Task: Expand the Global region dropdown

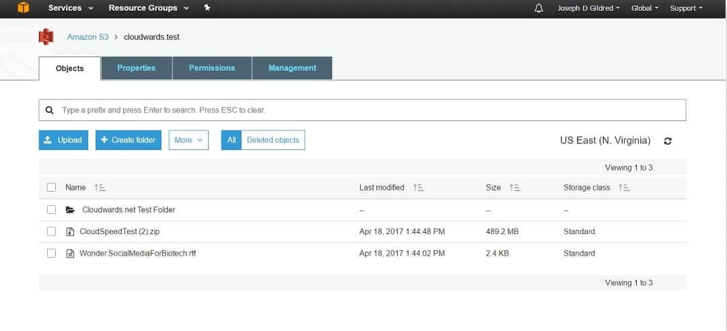Action: coord(644,8)
